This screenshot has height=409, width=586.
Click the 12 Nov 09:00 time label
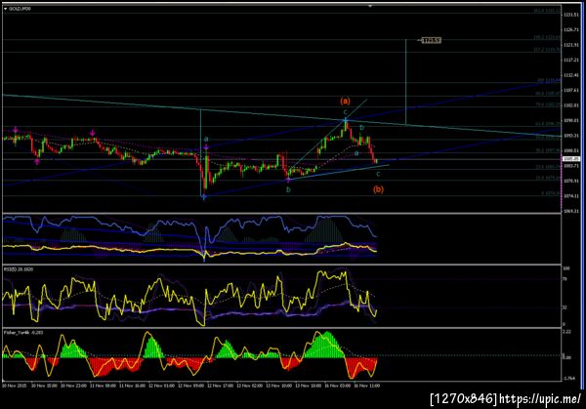(x=190, y=386)
